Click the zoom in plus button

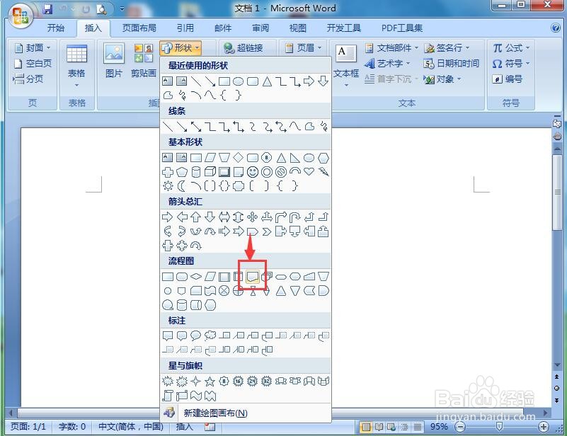(543, 427)
